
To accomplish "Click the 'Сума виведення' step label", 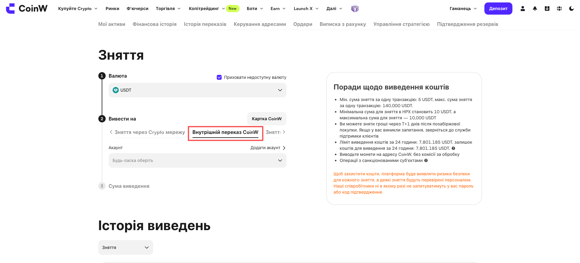I will coord(129,186).
